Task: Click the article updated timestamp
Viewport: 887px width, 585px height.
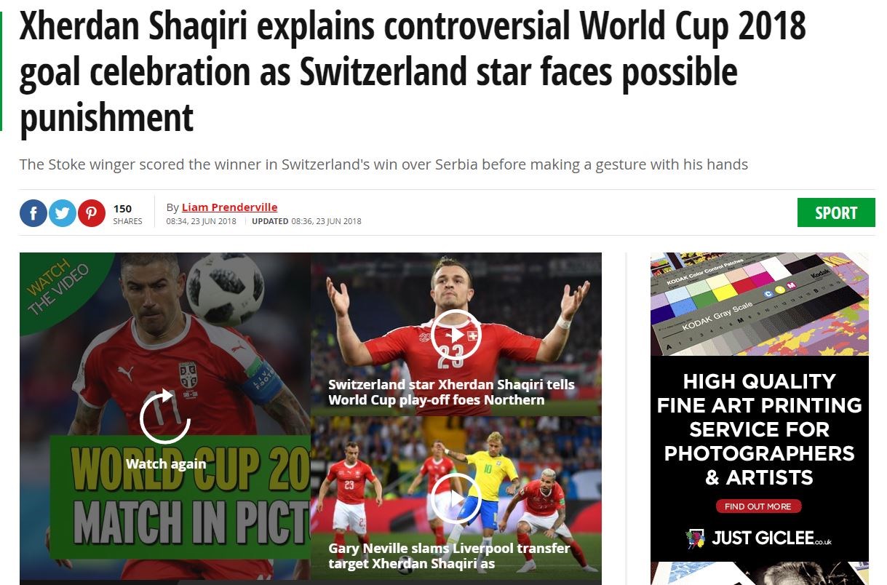Action: [306, 221]
